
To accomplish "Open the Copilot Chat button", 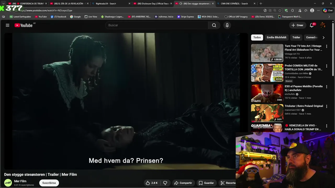I will pos(328,10).
